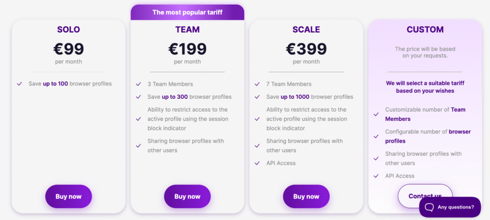Select the SOLO plan heading
490x220 pixels.
coord(68,30)
